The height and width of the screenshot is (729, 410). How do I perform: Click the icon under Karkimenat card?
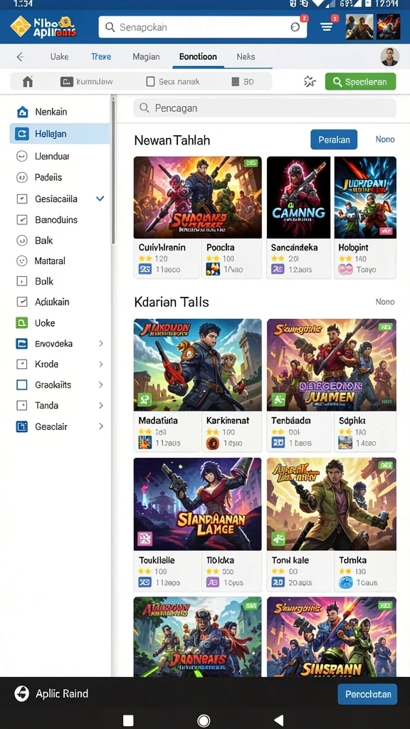pos(212,443)
